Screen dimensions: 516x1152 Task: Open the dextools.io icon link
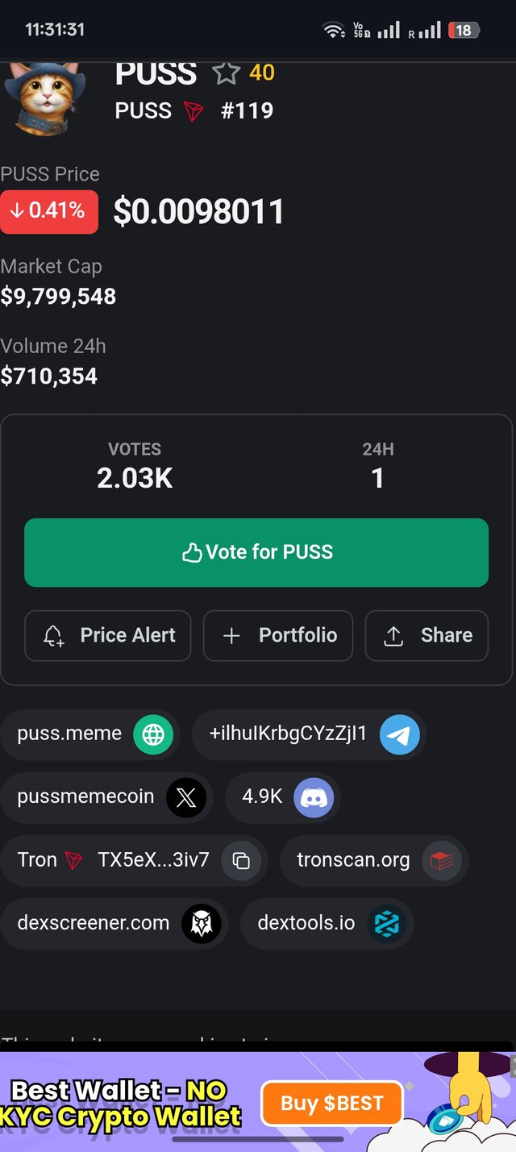pos(387,924)
